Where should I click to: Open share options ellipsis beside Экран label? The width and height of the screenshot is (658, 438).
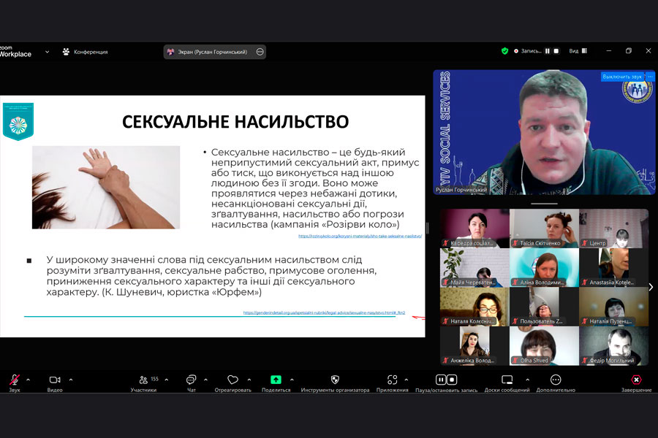point(260,52)
